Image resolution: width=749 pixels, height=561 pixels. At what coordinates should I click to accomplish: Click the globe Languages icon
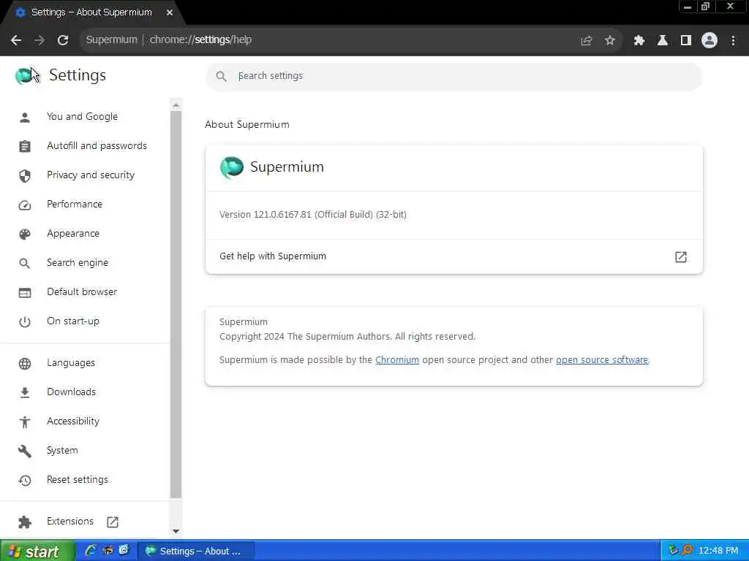click(25, 364)
